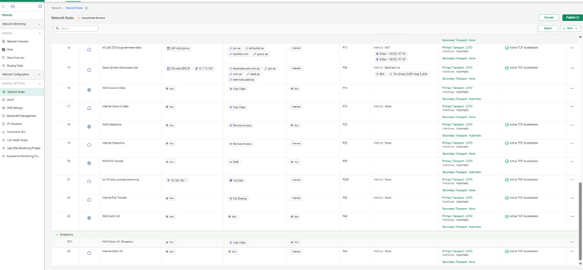This screenshot has width=583, height=270.
Task: Open Bandwidth Management in sidebar
Action: pos(21,116)
